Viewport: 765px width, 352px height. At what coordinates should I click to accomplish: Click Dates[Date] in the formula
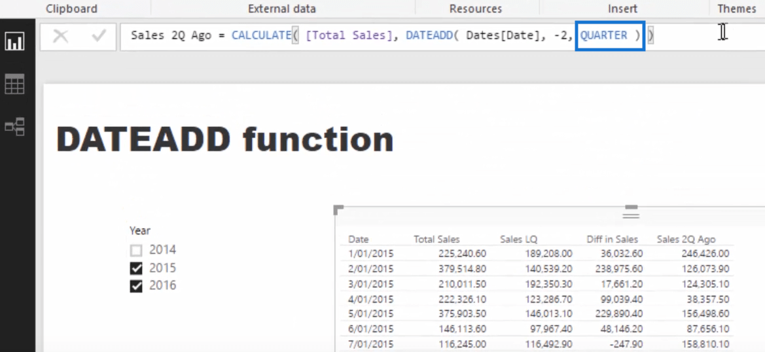503,35
